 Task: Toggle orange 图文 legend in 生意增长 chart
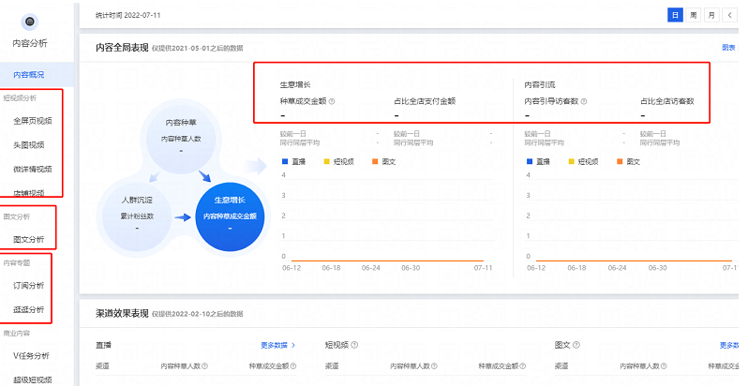click(x=384, y=162)
